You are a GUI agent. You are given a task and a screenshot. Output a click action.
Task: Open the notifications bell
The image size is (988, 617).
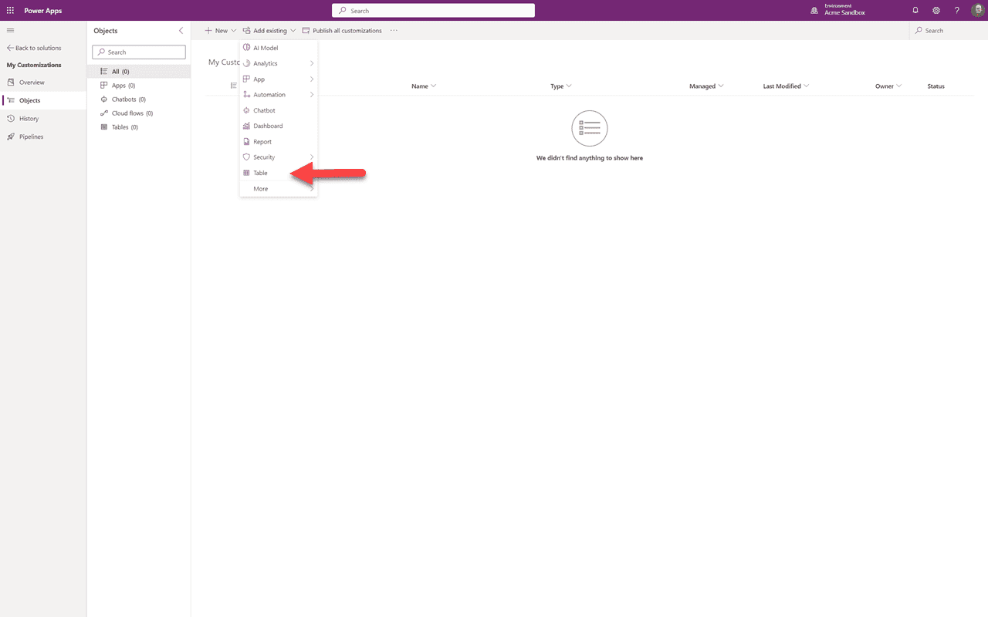point(915,10)
